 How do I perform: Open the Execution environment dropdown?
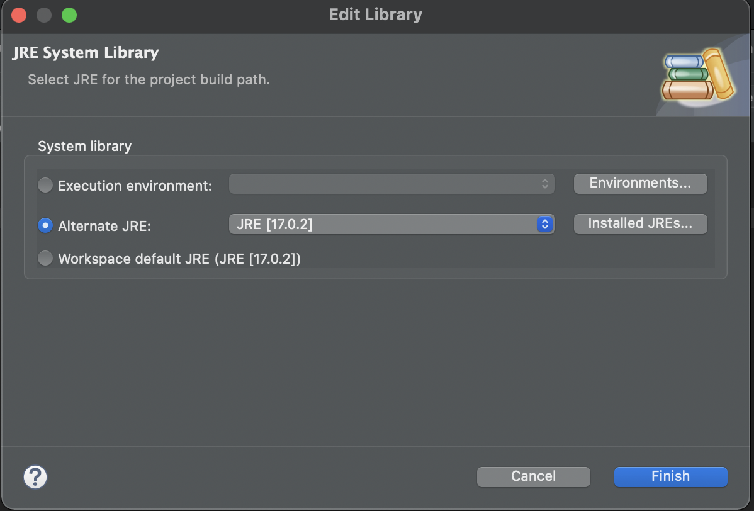[x=392, y=184]
